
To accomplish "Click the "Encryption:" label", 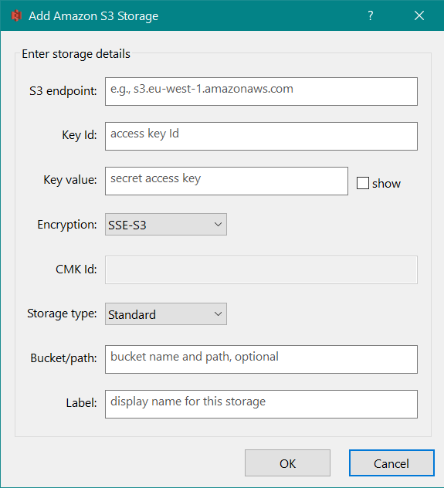I will 67,225.
